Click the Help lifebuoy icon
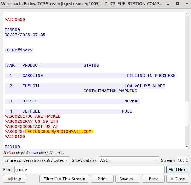Image resolution: width=191 pixels, height=185 pixels. point(10,179)
